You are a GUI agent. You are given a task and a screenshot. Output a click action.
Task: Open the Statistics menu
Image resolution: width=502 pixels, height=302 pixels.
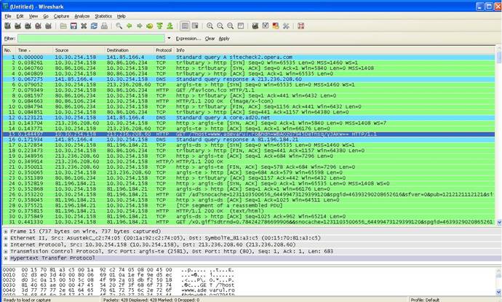click(x=103, y=16)
